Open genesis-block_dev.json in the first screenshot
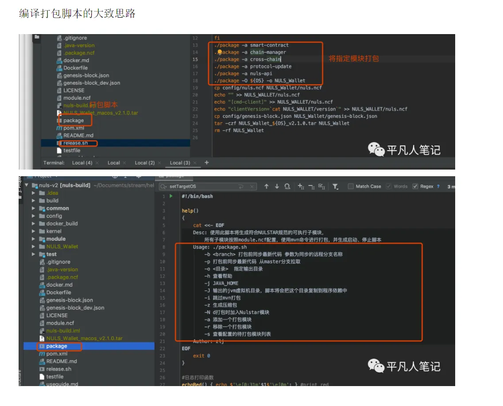 [x=92, y=83]
